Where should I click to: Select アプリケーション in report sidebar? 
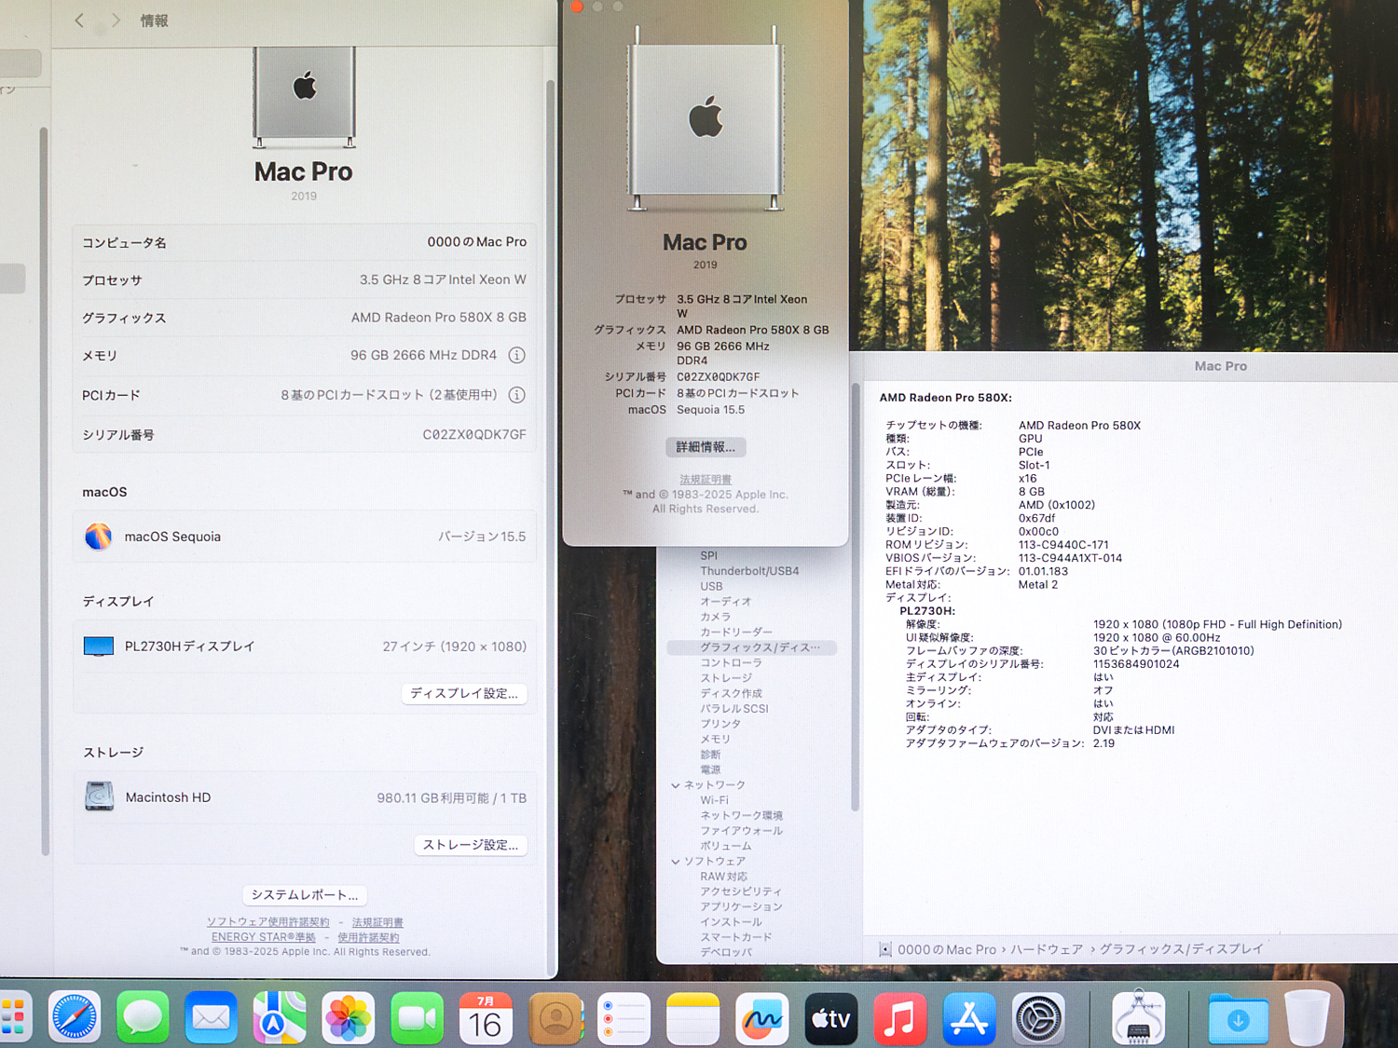[741, 906]
